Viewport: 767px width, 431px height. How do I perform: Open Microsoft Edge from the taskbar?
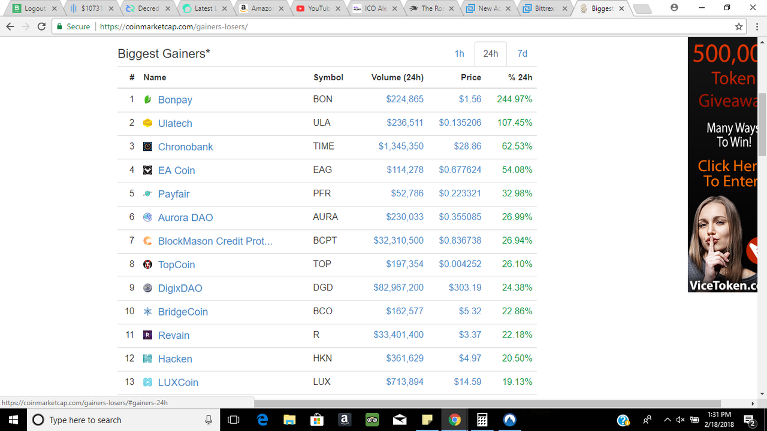tap(262, 420)
